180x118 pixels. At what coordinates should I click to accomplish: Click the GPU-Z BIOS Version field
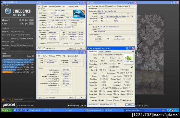(114, 67)
